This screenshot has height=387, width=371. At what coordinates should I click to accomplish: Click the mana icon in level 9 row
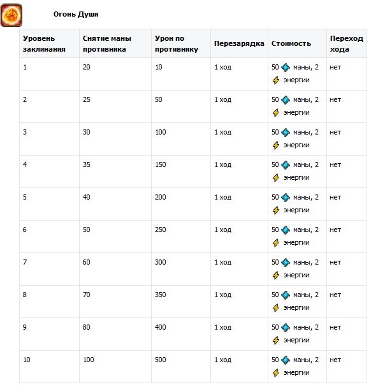point(286,328)
